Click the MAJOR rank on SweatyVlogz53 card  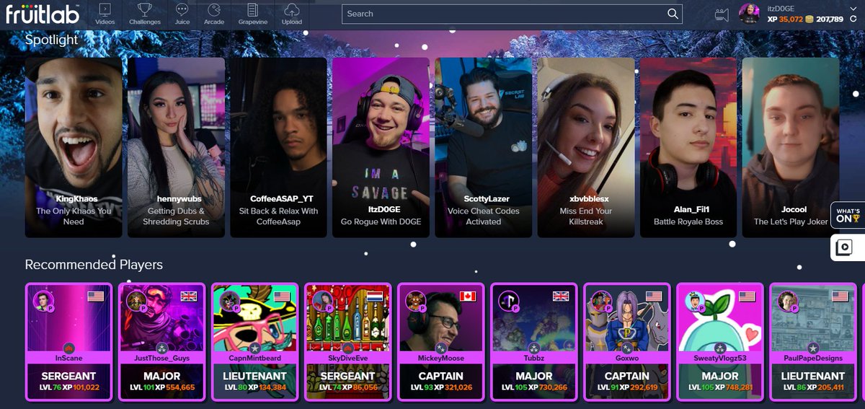[719, 376]
